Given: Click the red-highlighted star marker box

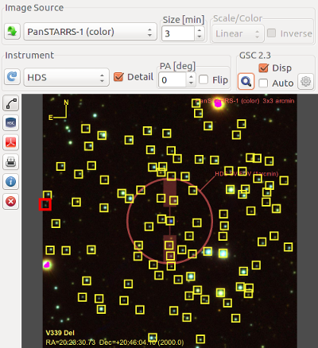Looking at the screenshot, I should (x=45, y=204).
